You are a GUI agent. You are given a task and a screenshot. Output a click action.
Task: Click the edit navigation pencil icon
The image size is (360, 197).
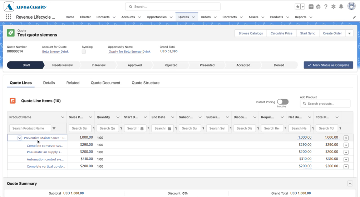pos(354,17)
